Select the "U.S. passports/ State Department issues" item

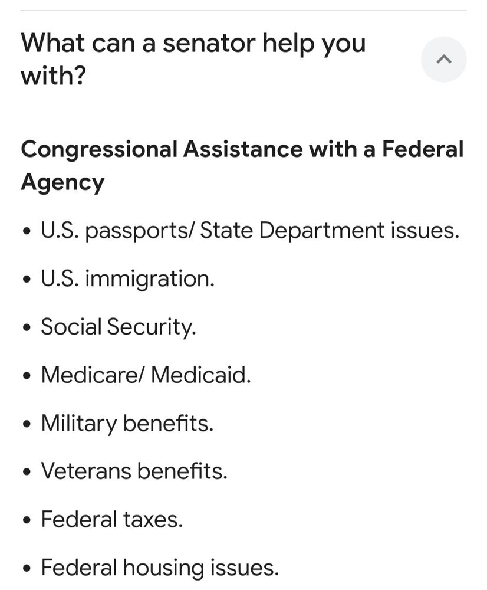coord(250,230)
